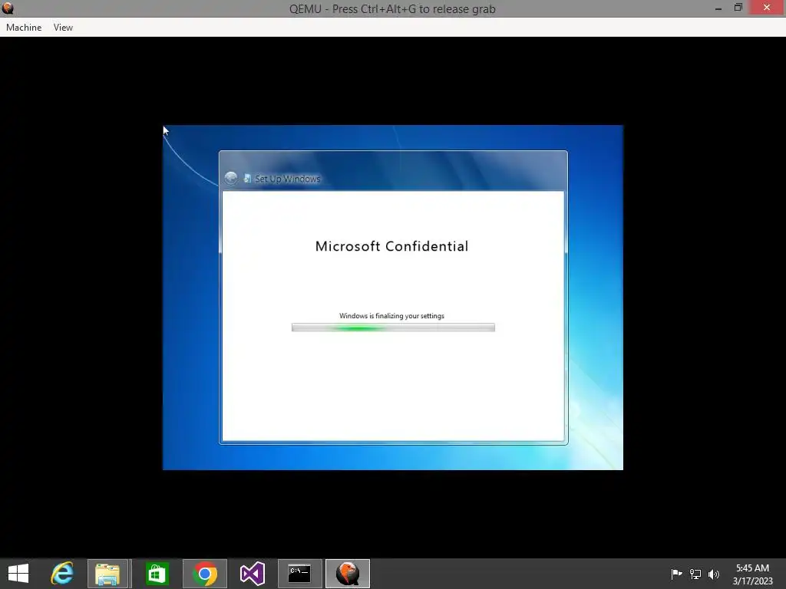Open Action Center flag in tray
The width and height of the screenshot is (786, 589).
[676, 574]
